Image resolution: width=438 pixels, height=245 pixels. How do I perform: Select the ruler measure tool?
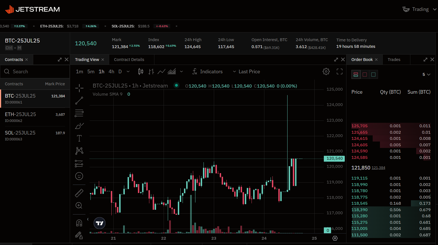[79, 193]
